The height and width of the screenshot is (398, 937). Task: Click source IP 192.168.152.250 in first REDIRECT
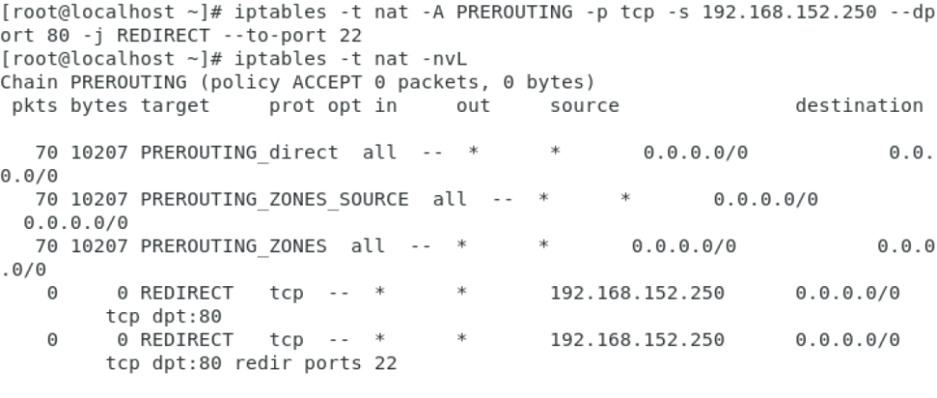click(x=637, y=293)
